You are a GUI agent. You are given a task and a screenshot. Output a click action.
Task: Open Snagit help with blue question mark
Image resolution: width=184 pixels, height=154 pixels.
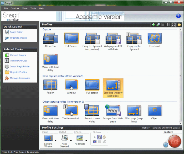click(178, 16)
